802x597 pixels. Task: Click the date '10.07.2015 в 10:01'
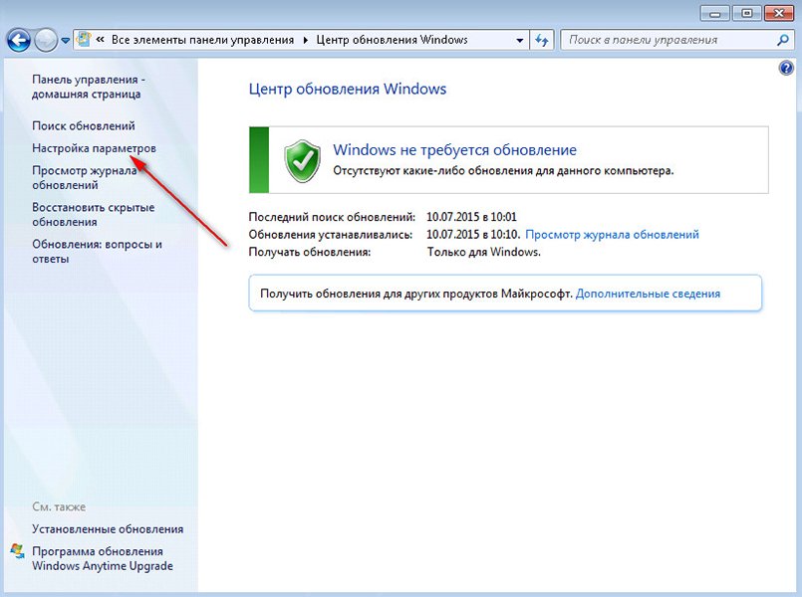tap(471, 217)
